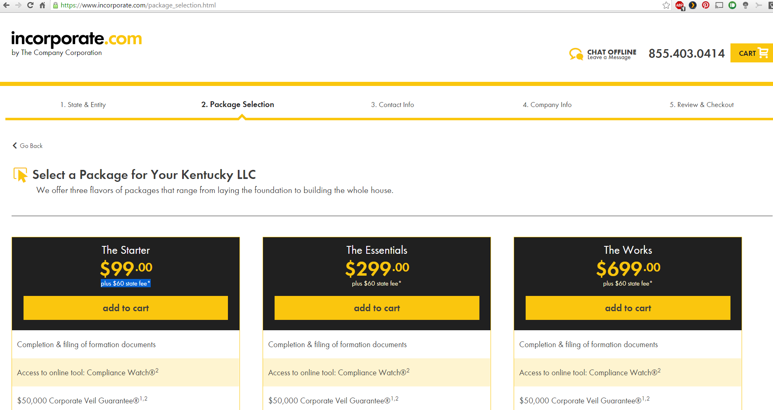773x410 pixels.
Task: Click Essentials' Compliance Watch feature row
Action: (x=377, y=372)
